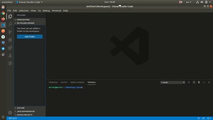Open the orange Postman dock icon
213x120 pixels.
[x=3, y=31]
